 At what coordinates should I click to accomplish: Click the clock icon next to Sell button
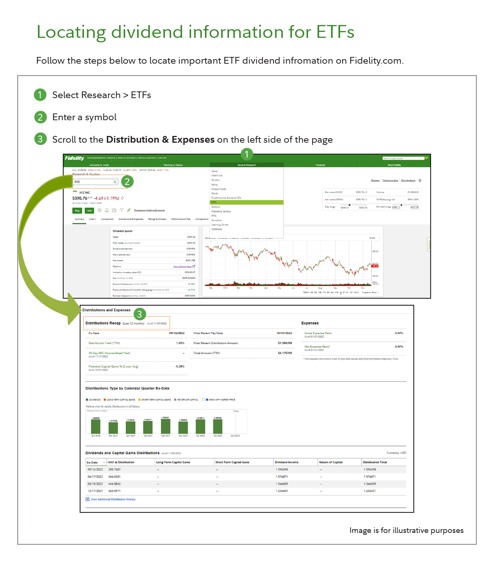coord(99,210)
